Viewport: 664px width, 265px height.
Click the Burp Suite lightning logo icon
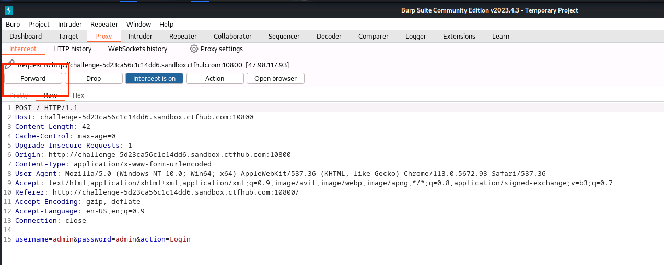point(9,10)
